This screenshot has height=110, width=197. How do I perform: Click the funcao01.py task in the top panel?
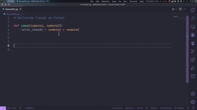(x=33, y=1)
